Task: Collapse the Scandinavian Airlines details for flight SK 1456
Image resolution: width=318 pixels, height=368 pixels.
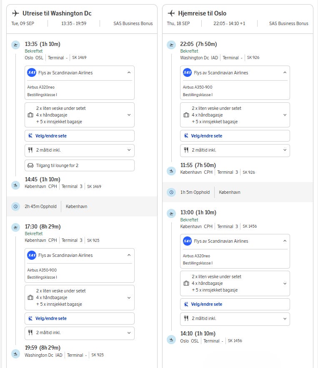Action: (285, 241)
